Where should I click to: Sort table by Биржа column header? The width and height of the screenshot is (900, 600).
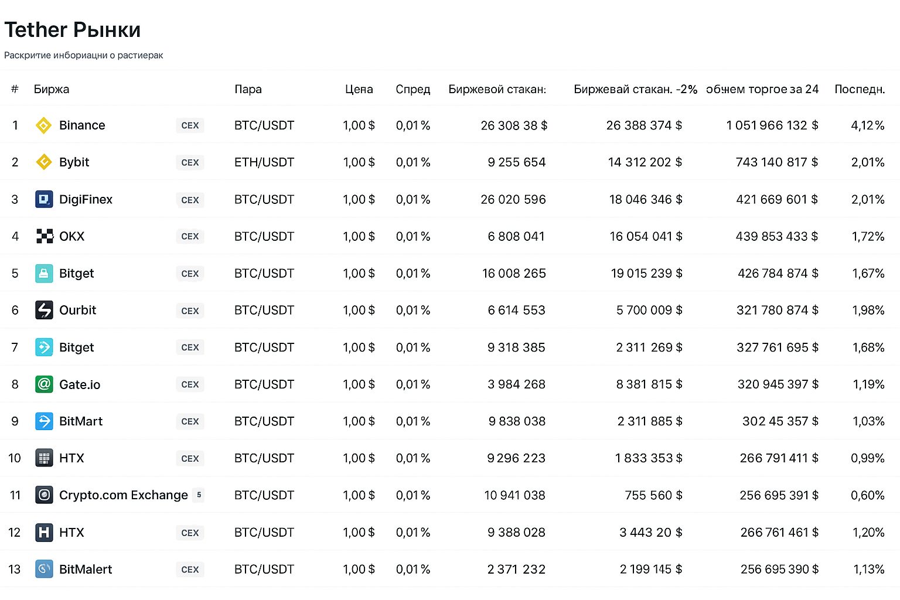click(x=52, y=89)
